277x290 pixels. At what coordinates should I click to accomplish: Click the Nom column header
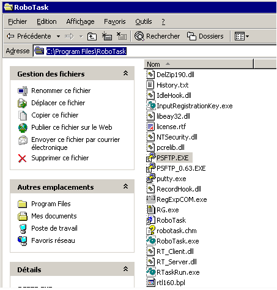click(x=199, y=64)
